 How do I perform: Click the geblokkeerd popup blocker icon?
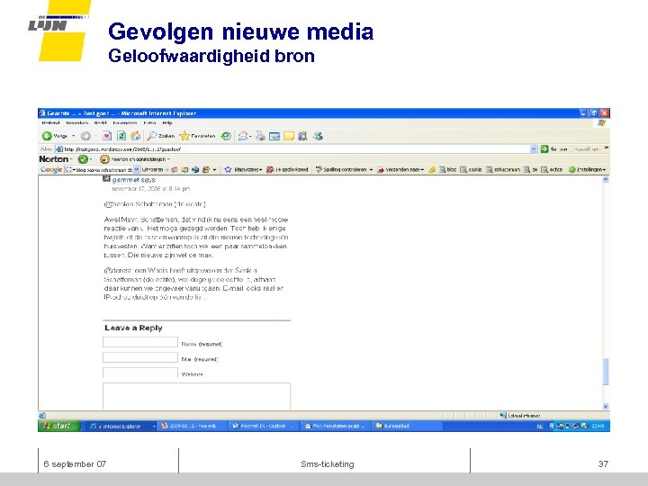point(270,170)
